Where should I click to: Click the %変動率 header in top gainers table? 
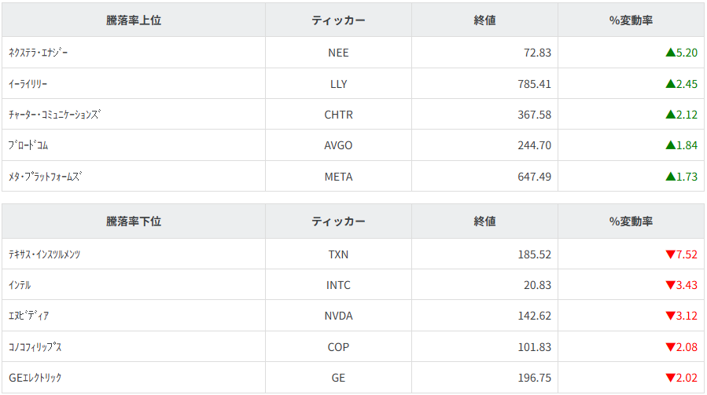[x=631, y=20]
